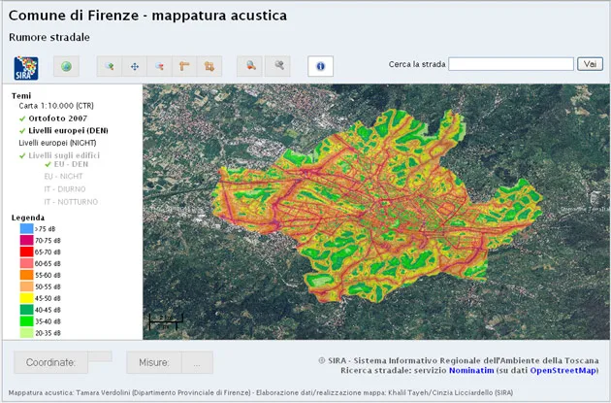Image resolution: width=611 pixels, height=403 pixels.
Task: Click the 45-50 dB yellow legend swatch
Action: coord(26,298)
